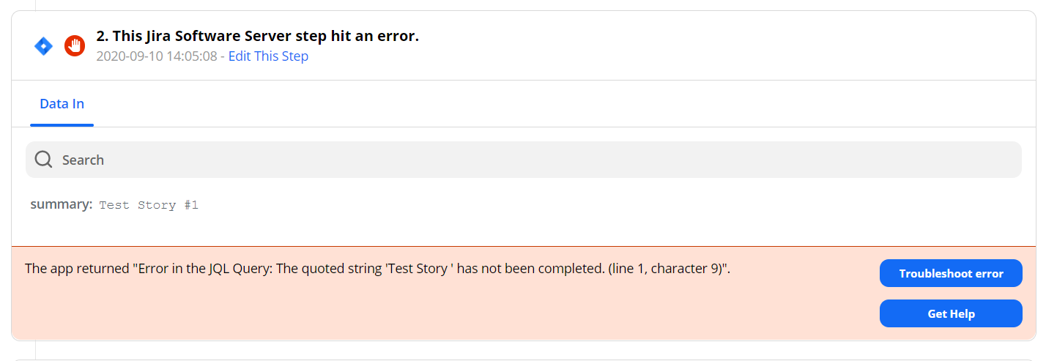Click the red error hand icon
Viewport: 1057px width, 361px height.
coord(75,46)
